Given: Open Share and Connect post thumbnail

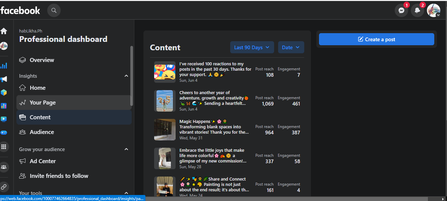Looking at the screenshot, I should pyautogui.click(x=165, y=186).
